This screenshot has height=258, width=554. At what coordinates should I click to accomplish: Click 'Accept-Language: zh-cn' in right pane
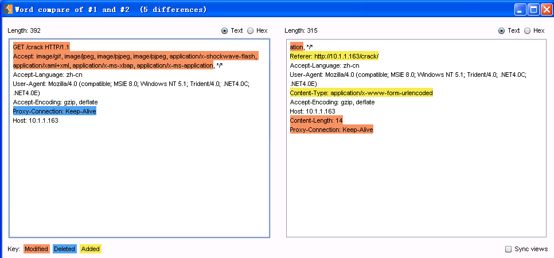[325, 65]
